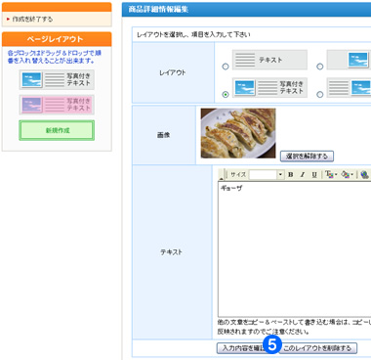Click the 選択を解除する button

307,157
